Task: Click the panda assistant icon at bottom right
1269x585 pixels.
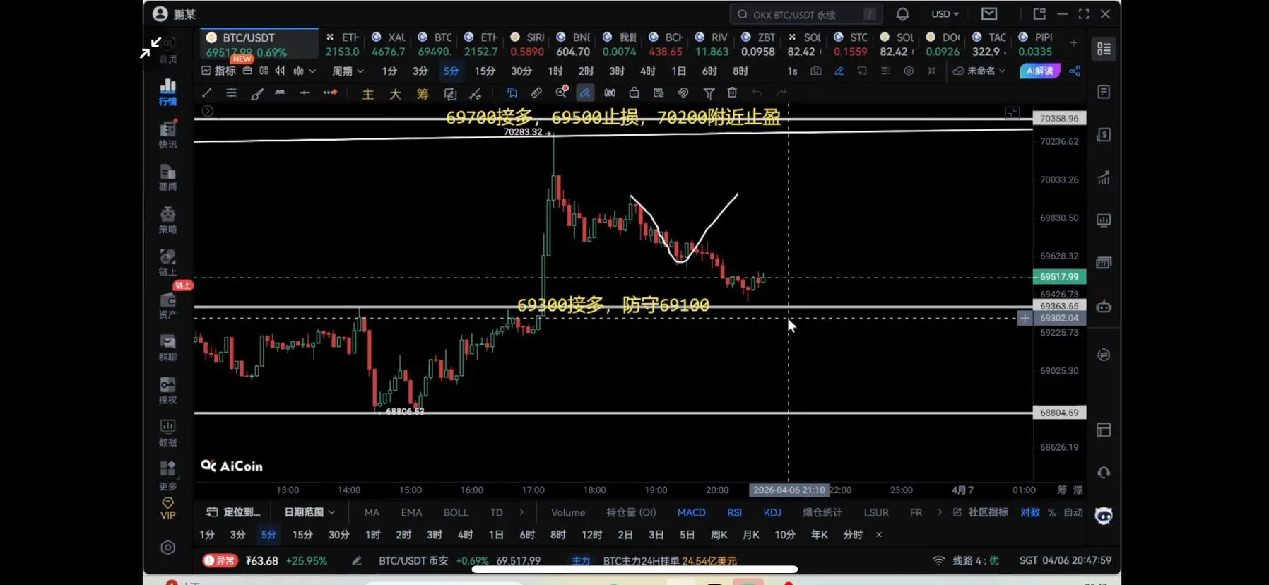Action: click(x=1104, y=516)
